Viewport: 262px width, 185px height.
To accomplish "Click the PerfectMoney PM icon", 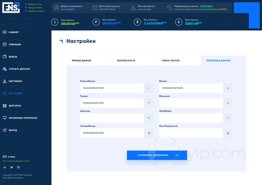I will 149,88.
